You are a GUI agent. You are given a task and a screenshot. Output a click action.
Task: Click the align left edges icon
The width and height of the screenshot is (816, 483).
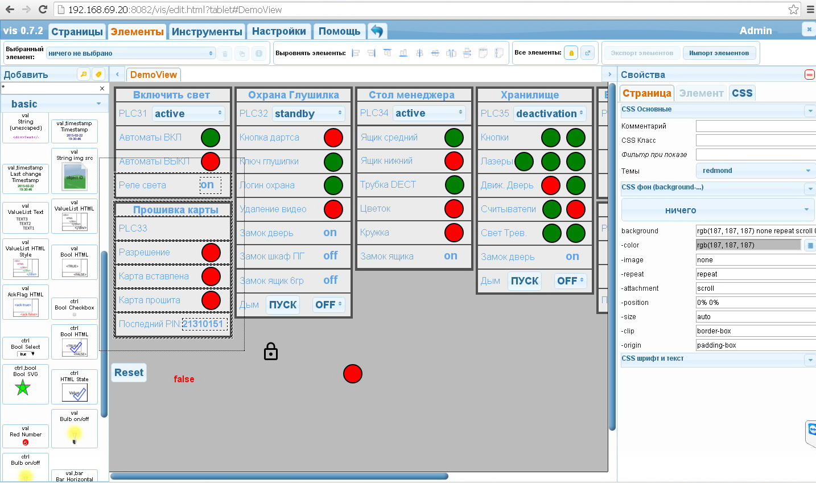(x=356, y=53)
